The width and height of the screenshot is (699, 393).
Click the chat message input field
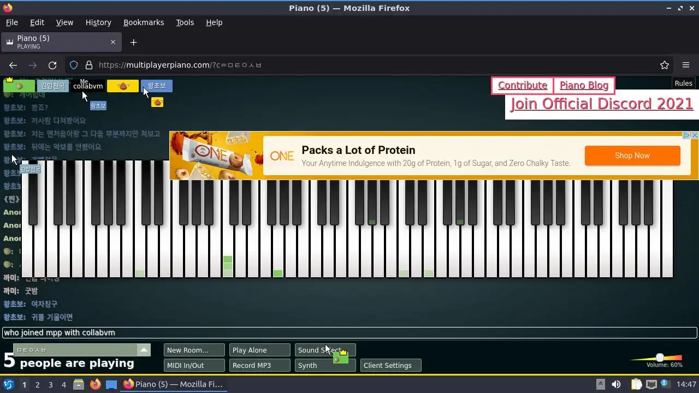click(x=349, y=332)
